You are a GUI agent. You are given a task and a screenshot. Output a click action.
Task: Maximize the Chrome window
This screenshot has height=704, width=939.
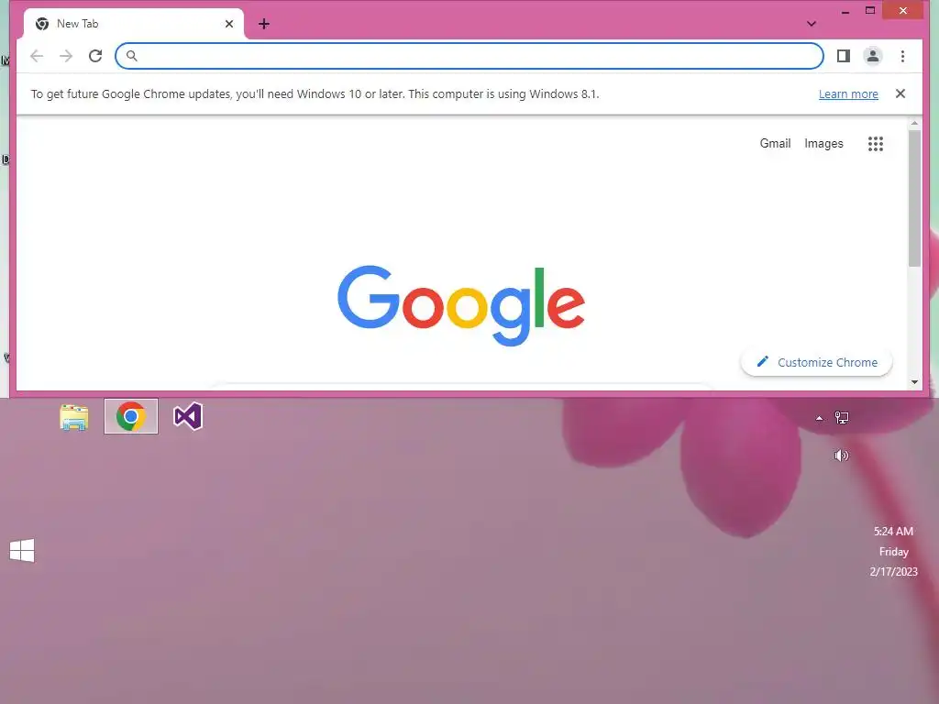pos(870,11)
